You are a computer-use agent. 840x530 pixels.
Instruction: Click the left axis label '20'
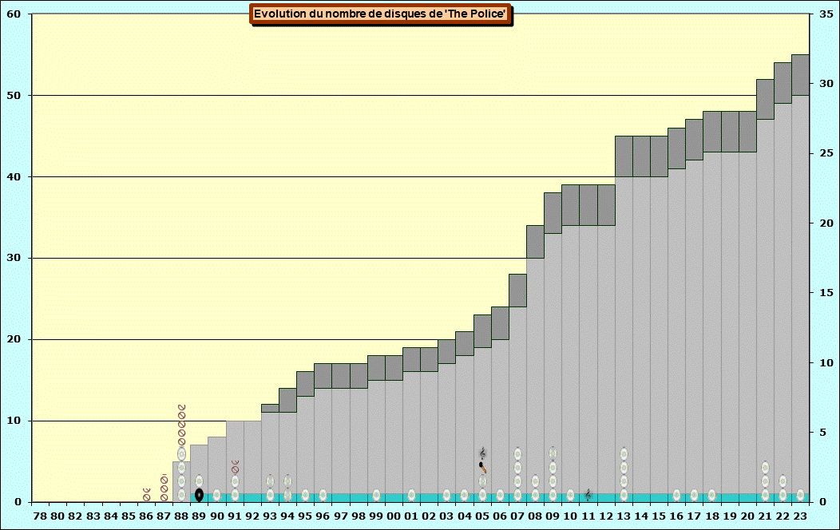tap(14, 339)
